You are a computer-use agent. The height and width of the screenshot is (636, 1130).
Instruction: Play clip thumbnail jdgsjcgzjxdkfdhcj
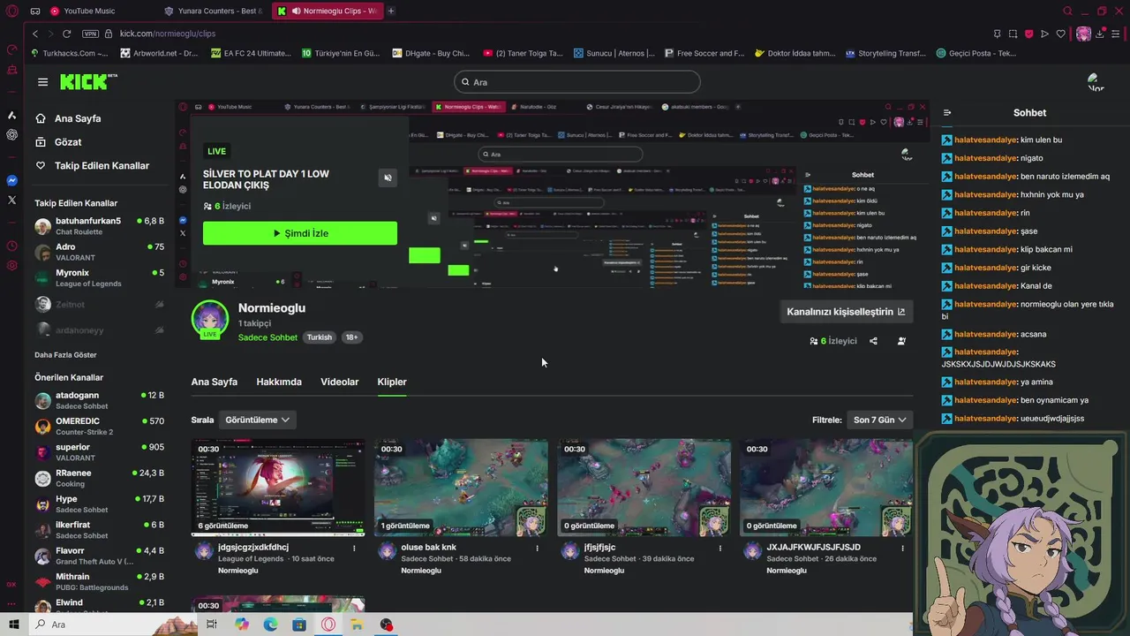tap(278, 488)
